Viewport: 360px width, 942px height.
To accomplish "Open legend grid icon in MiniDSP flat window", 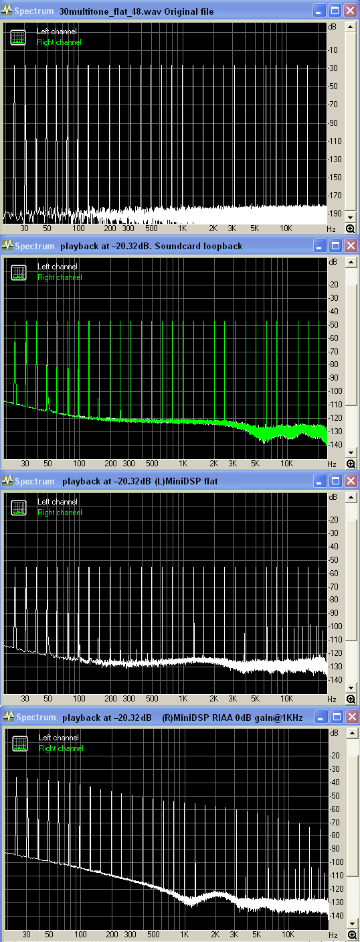I will 18,507.
